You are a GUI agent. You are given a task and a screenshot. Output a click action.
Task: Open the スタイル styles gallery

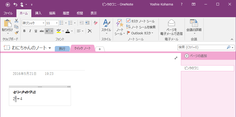106,27
